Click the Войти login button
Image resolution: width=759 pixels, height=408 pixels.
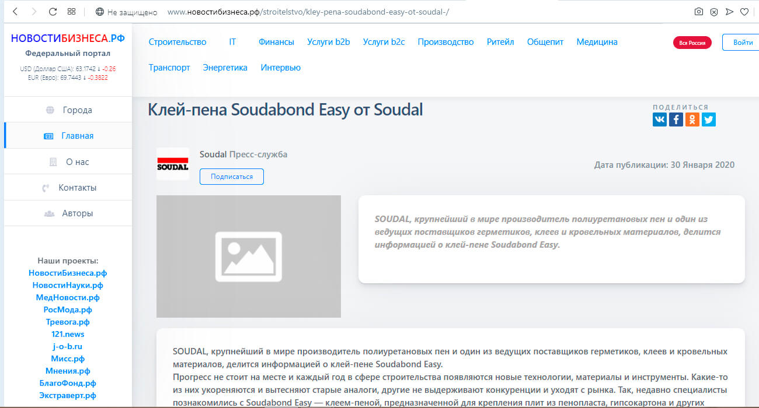(x=743, y=43)
